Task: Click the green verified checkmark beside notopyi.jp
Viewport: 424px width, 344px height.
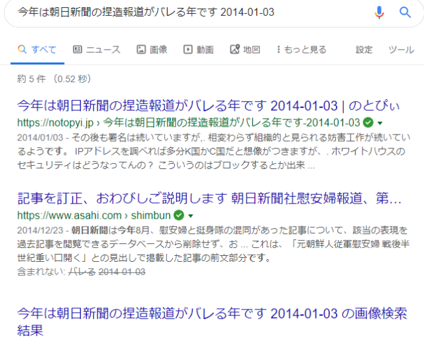Action: click(368, 123)
